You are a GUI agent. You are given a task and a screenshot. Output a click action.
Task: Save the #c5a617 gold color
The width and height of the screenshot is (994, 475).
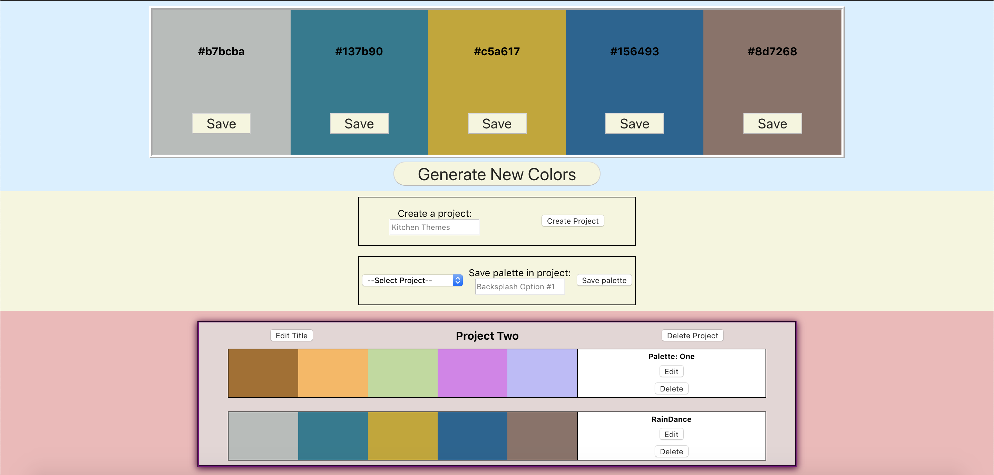point(497,124)
